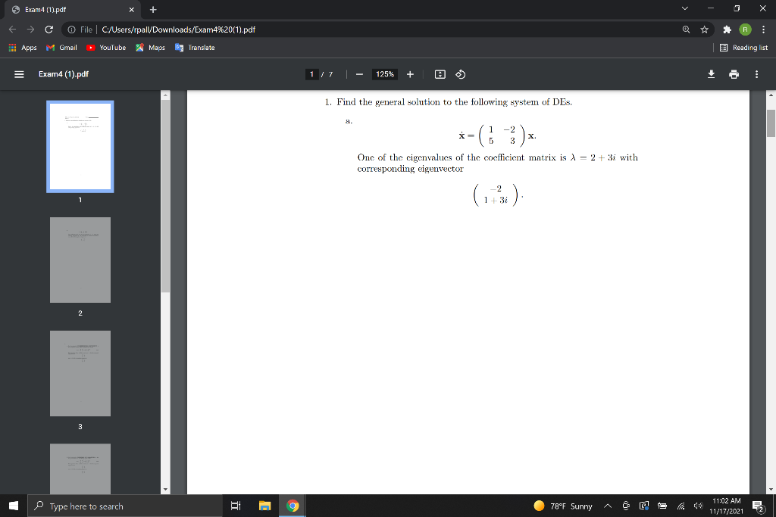776x517 pixels.
Task: Expand hidden icons in the system tray
Action: click(608, 506)
